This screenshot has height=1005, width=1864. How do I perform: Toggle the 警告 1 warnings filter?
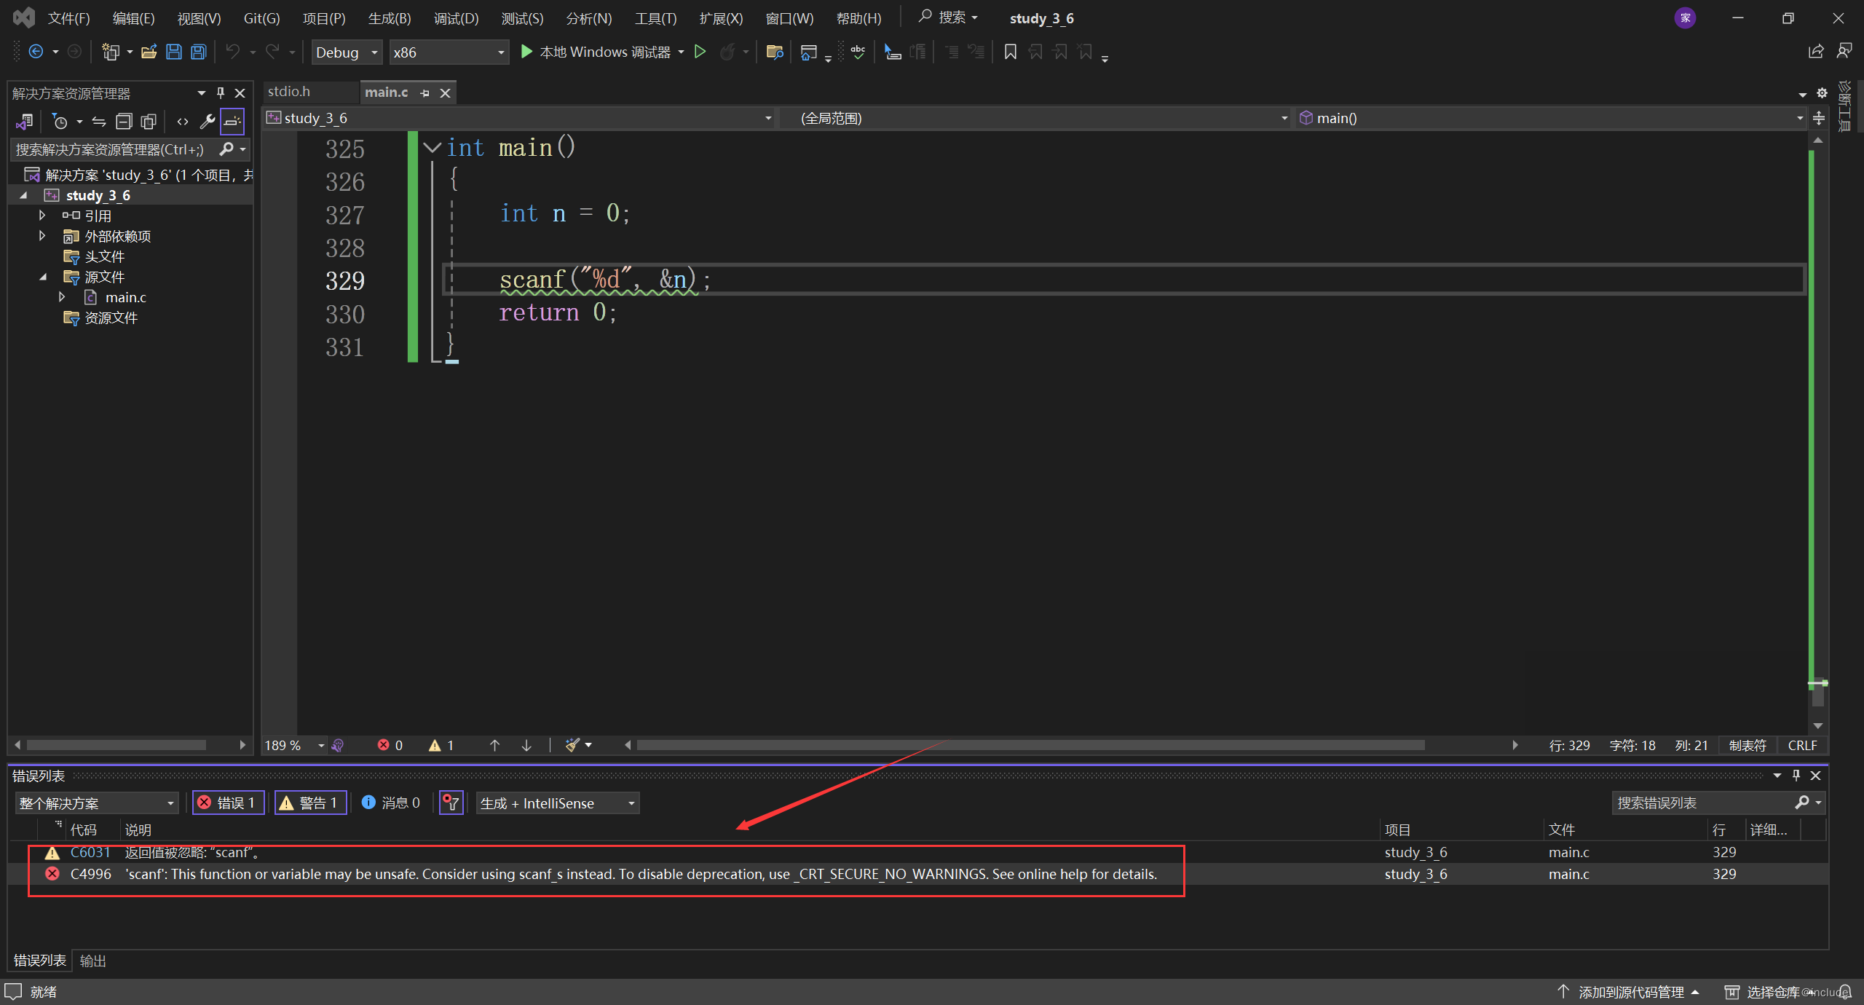(x=310, y=803)
